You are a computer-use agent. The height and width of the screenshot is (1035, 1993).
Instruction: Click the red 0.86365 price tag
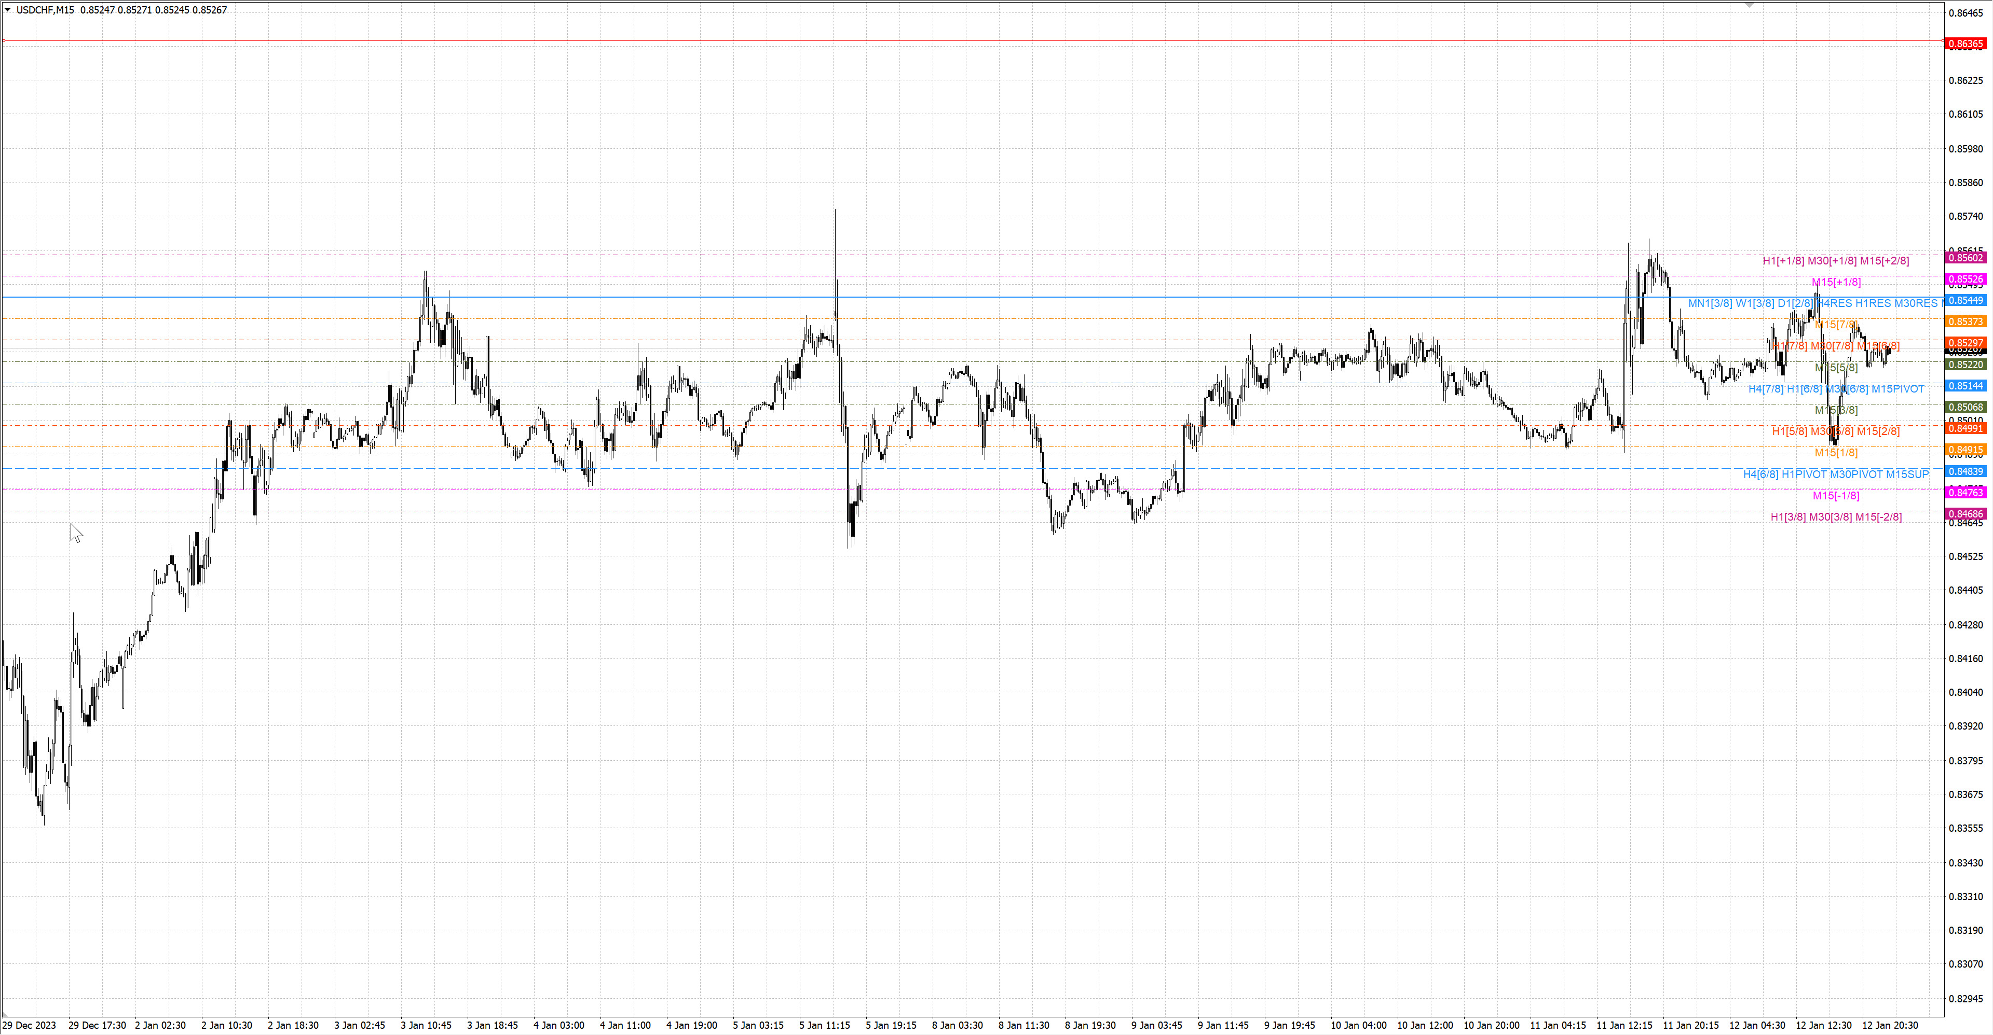1965,44
